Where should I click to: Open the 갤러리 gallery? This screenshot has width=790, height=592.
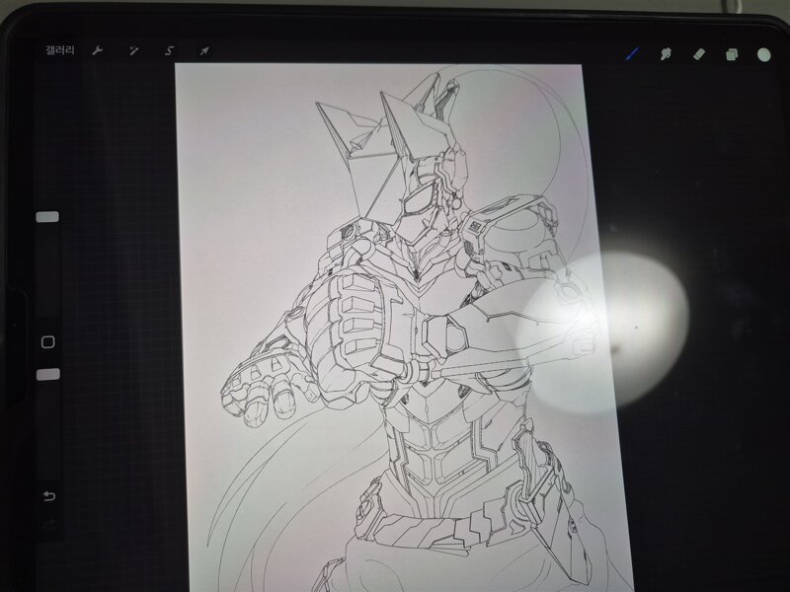60,50
